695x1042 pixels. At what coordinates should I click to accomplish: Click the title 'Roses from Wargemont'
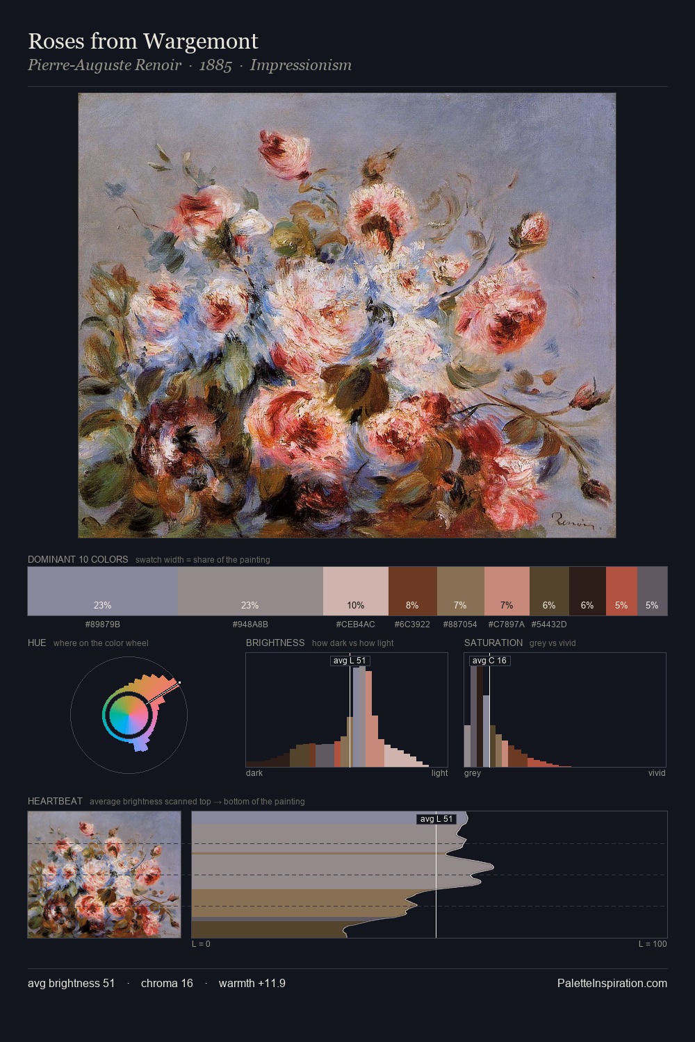(x=143, y=41)
